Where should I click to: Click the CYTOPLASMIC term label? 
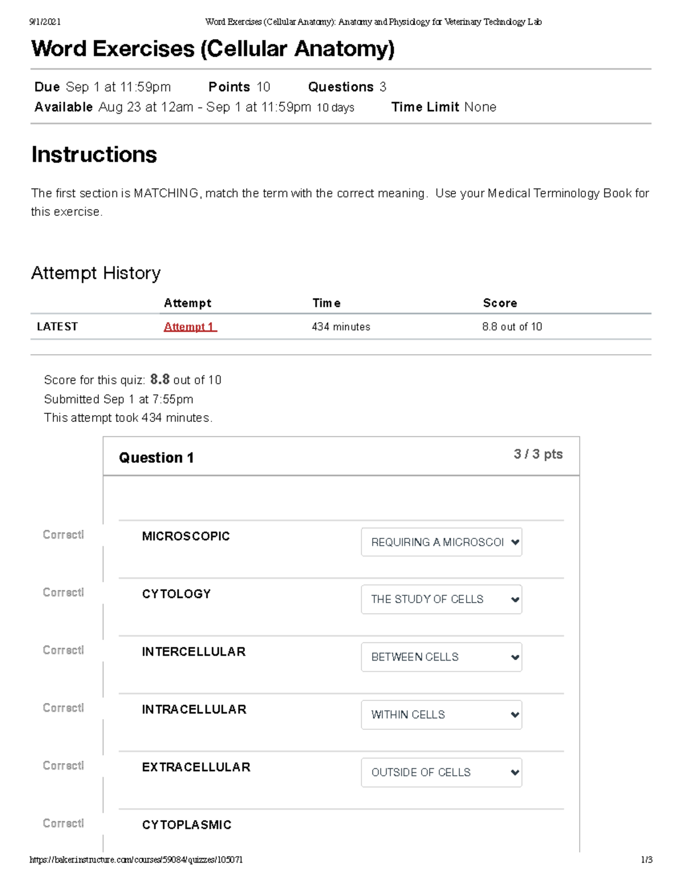click(186, 825)
